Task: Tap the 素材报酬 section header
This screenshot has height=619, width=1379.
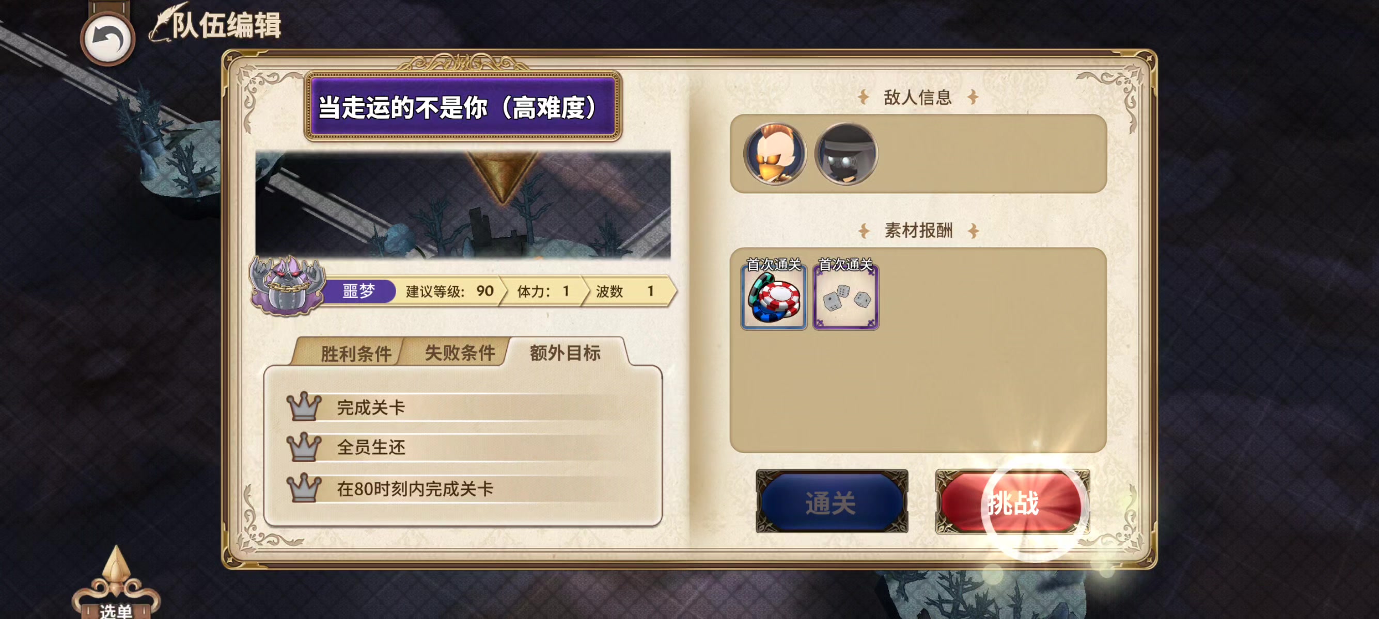Action: tap(918, 231)
